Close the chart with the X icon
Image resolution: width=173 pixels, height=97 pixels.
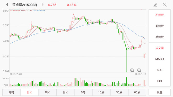click(x=165, y=5)
